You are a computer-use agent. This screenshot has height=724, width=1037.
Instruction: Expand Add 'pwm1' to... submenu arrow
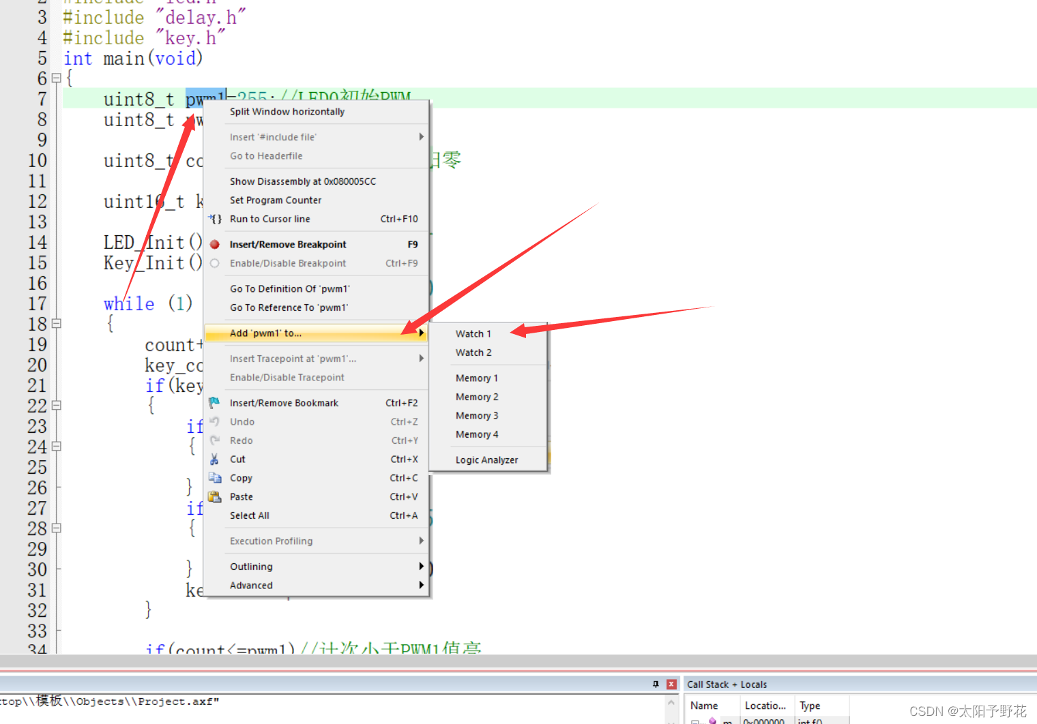pos(422,333)
